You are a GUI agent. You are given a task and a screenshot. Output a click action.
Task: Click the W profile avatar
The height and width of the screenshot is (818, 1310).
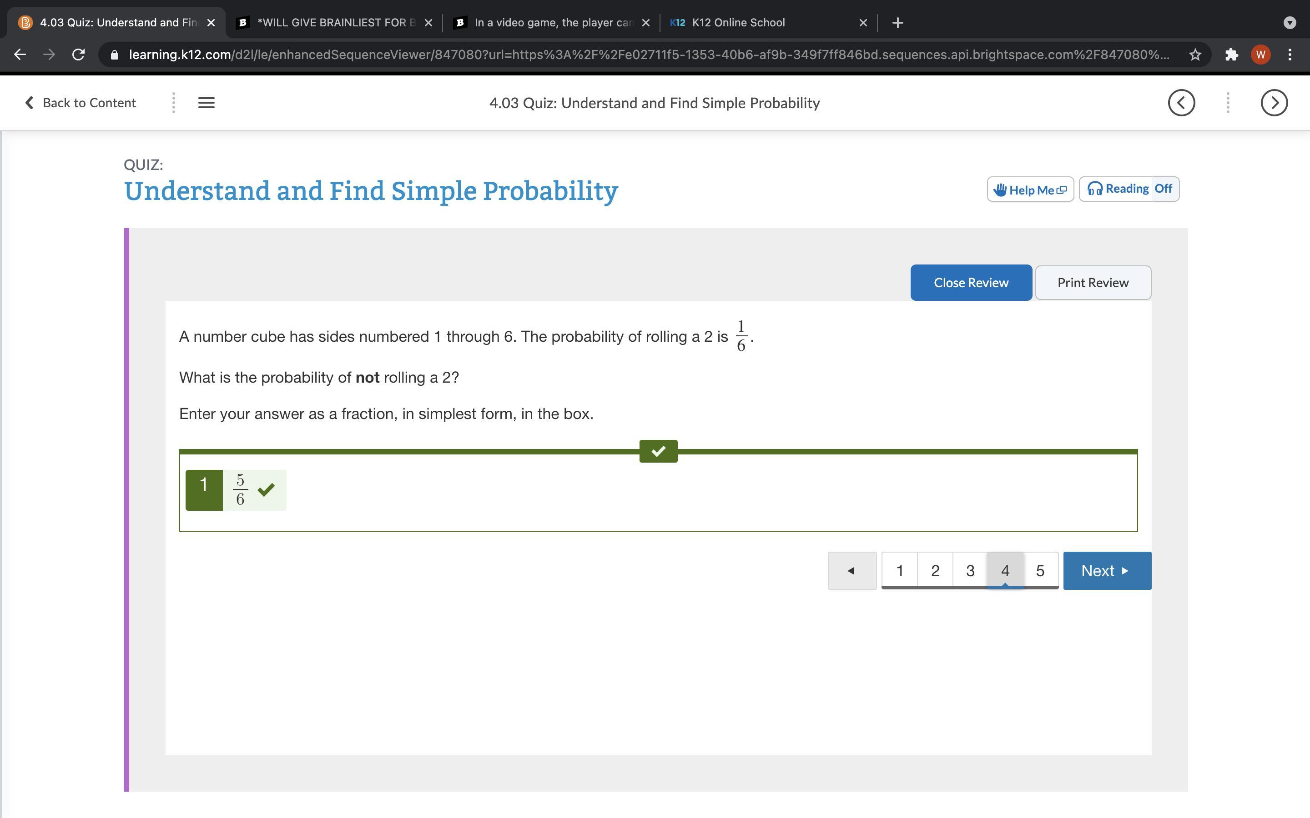pyautogui.click(x=1261, y=55)
